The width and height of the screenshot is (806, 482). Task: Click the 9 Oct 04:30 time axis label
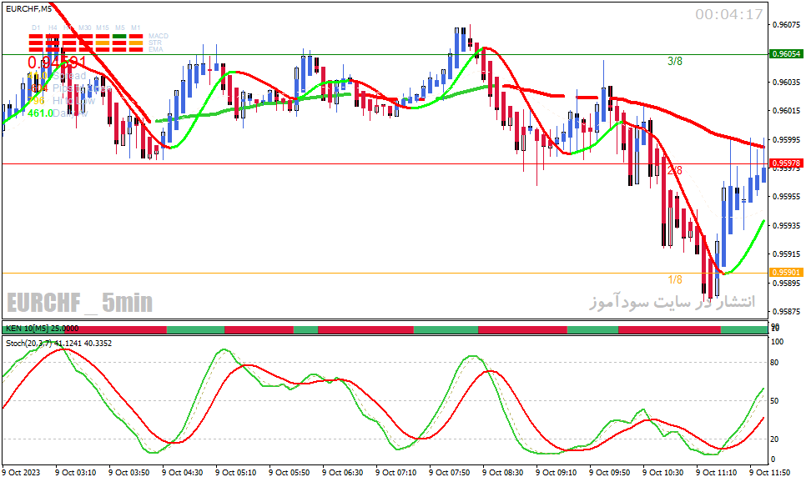click(184, 472)
